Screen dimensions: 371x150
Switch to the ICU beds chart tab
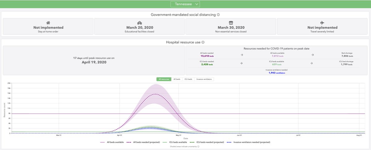(188, 79)
